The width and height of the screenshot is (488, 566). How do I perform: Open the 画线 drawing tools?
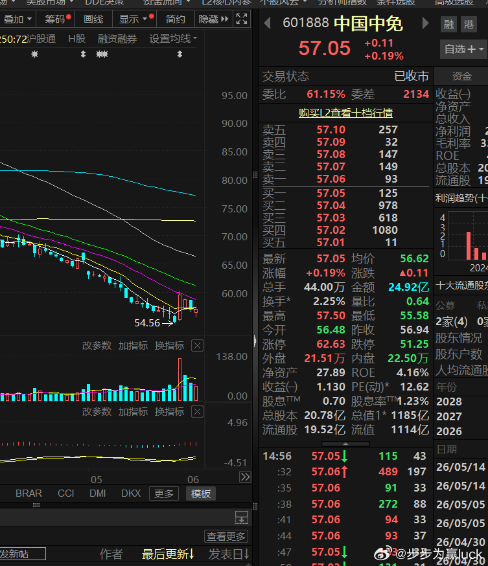pos(93,19)
